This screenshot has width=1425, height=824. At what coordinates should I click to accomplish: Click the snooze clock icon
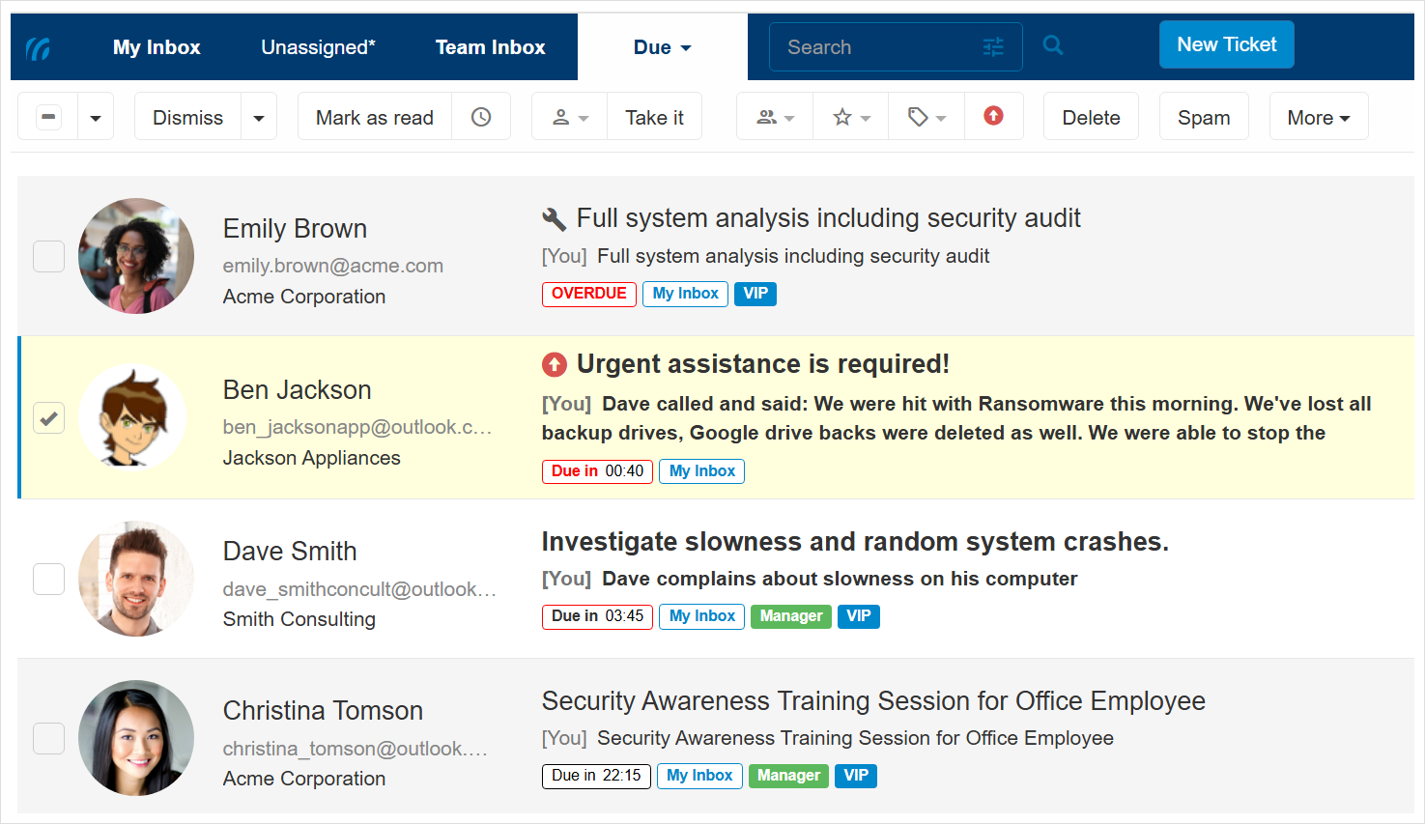pyautogui.click(x=481, y=117)
